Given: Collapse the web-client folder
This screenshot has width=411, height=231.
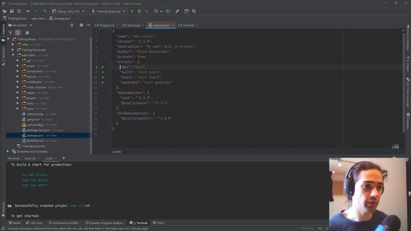Looking at the screenshot, I should 13,55.
